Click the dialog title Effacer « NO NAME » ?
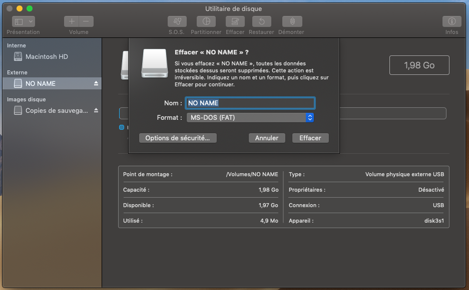Image resolution: width=469 pixels, height=290 pixels. coord(211,52)
